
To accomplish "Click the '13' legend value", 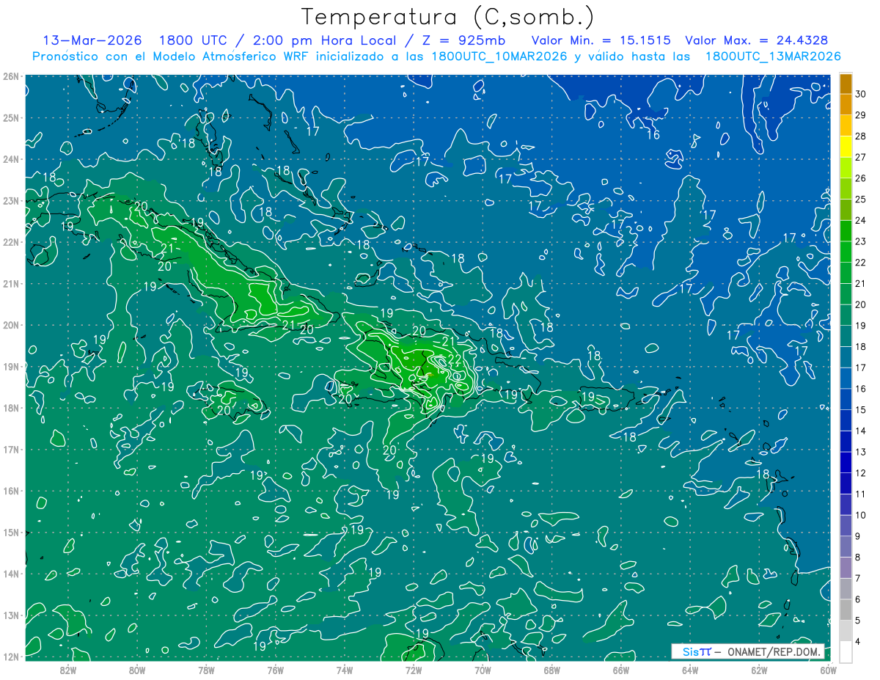I will [x=861, y=452].
